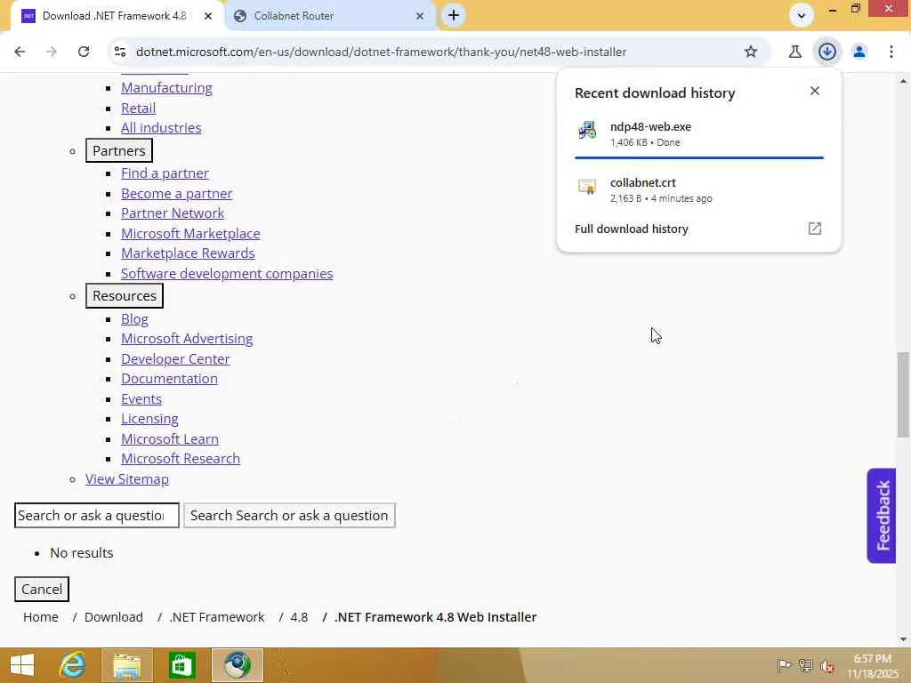Click the Cancel button
The width and height of the screenshot is (911, 683).
41,589
